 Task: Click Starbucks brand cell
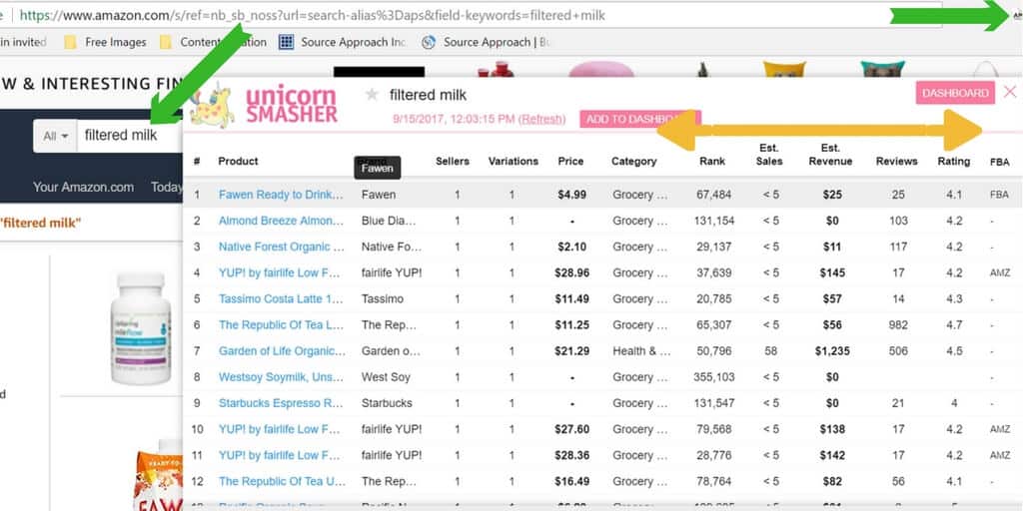tap(387, 403)
